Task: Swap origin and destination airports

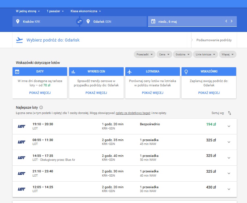Action: (x=80, y=21)
